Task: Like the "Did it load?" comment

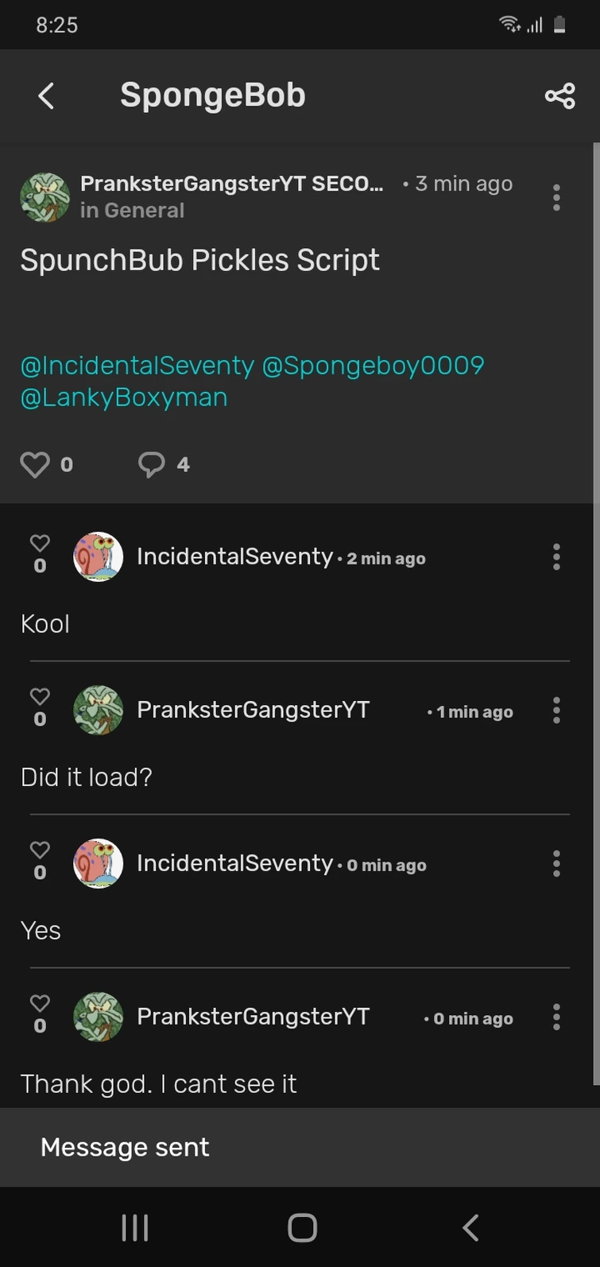Action: click(40, 697)
